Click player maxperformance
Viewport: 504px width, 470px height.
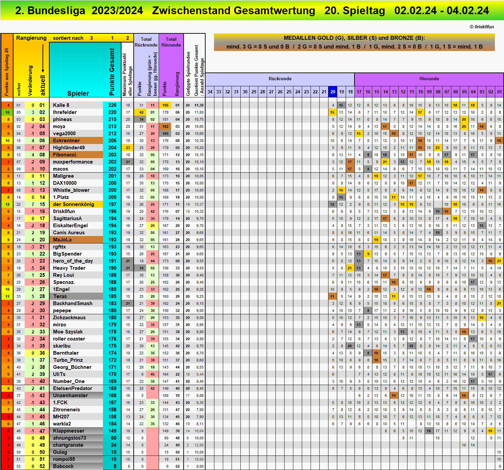(x=73, y=162)
